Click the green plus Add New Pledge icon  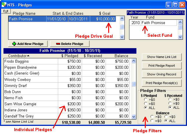tap(14, 44)
